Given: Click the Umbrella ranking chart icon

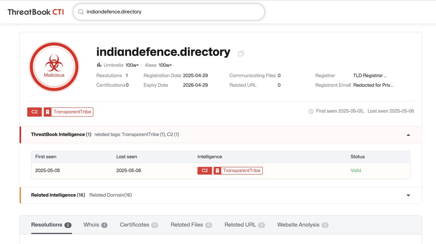Looking at the screenshot, I should coord(99,65).
